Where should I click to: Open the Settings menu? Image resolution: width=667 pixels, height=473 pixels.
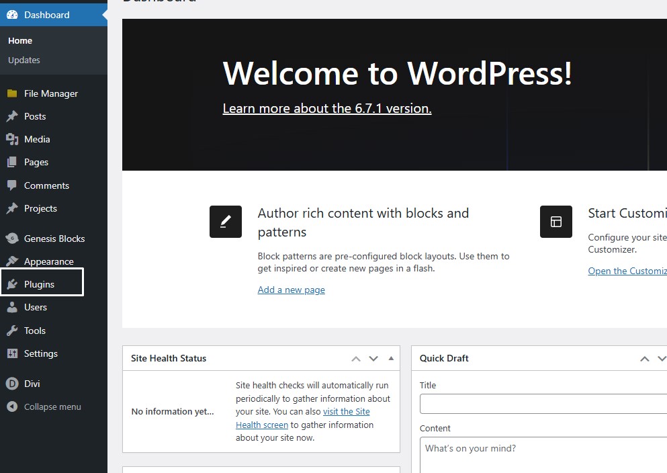pos(54,353)
